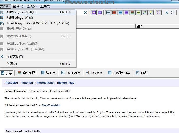Screen dimensions: 179x133
Task: Open the ReadMe link
Action: click(11, 83)
